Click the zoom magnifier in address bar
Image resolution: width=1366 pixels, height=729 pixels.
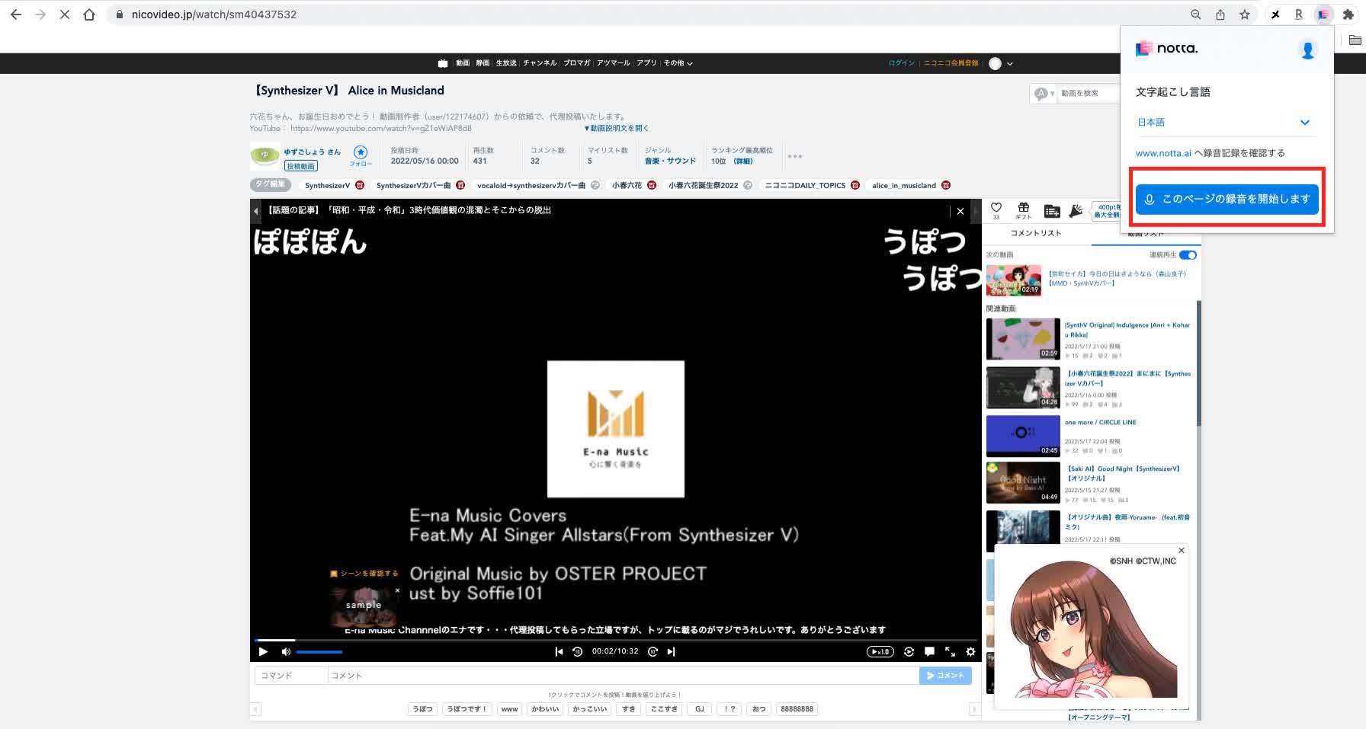coord(1196,14)
